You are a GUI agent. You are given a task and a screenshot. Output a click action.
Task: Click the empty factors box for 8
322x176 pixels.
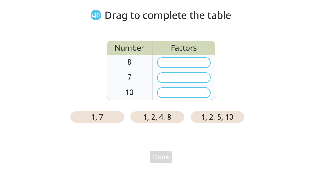pos(184,63)
